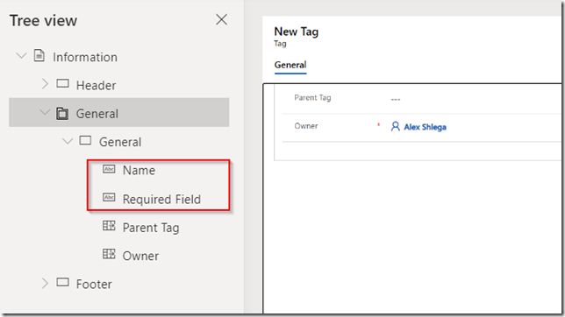Viewport: 565px width, 317px height.
Task: Click the New Tag form title
Action: [297, 32]
